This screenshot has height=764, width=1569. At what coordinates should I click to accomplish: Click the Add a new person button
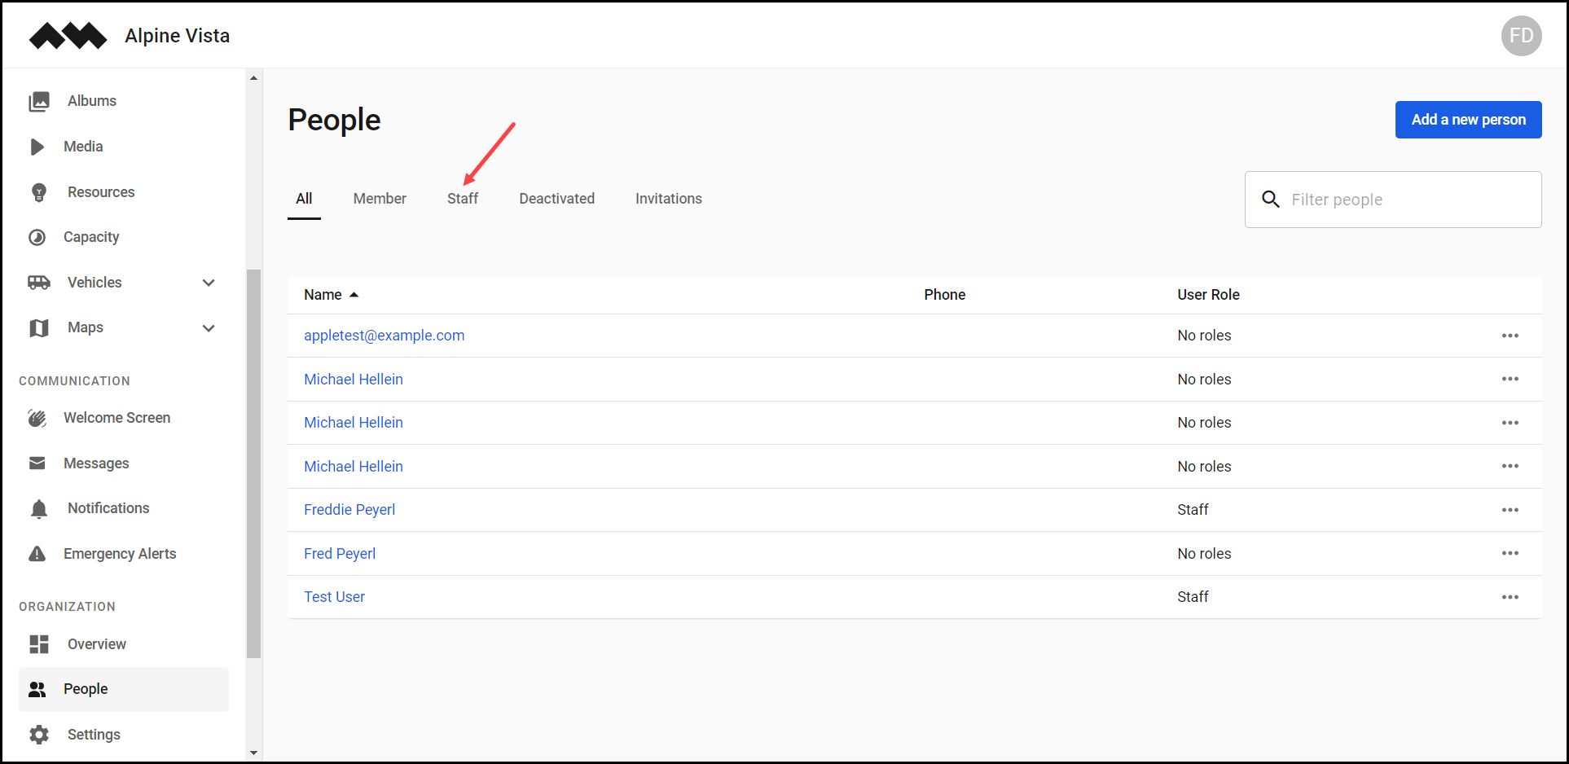pyautogui.click(x=1468, y=119)
